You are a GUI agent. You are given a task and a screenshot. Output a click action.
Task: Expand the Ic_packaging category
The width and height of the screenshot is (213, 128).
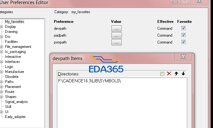[x=1, y=52]
